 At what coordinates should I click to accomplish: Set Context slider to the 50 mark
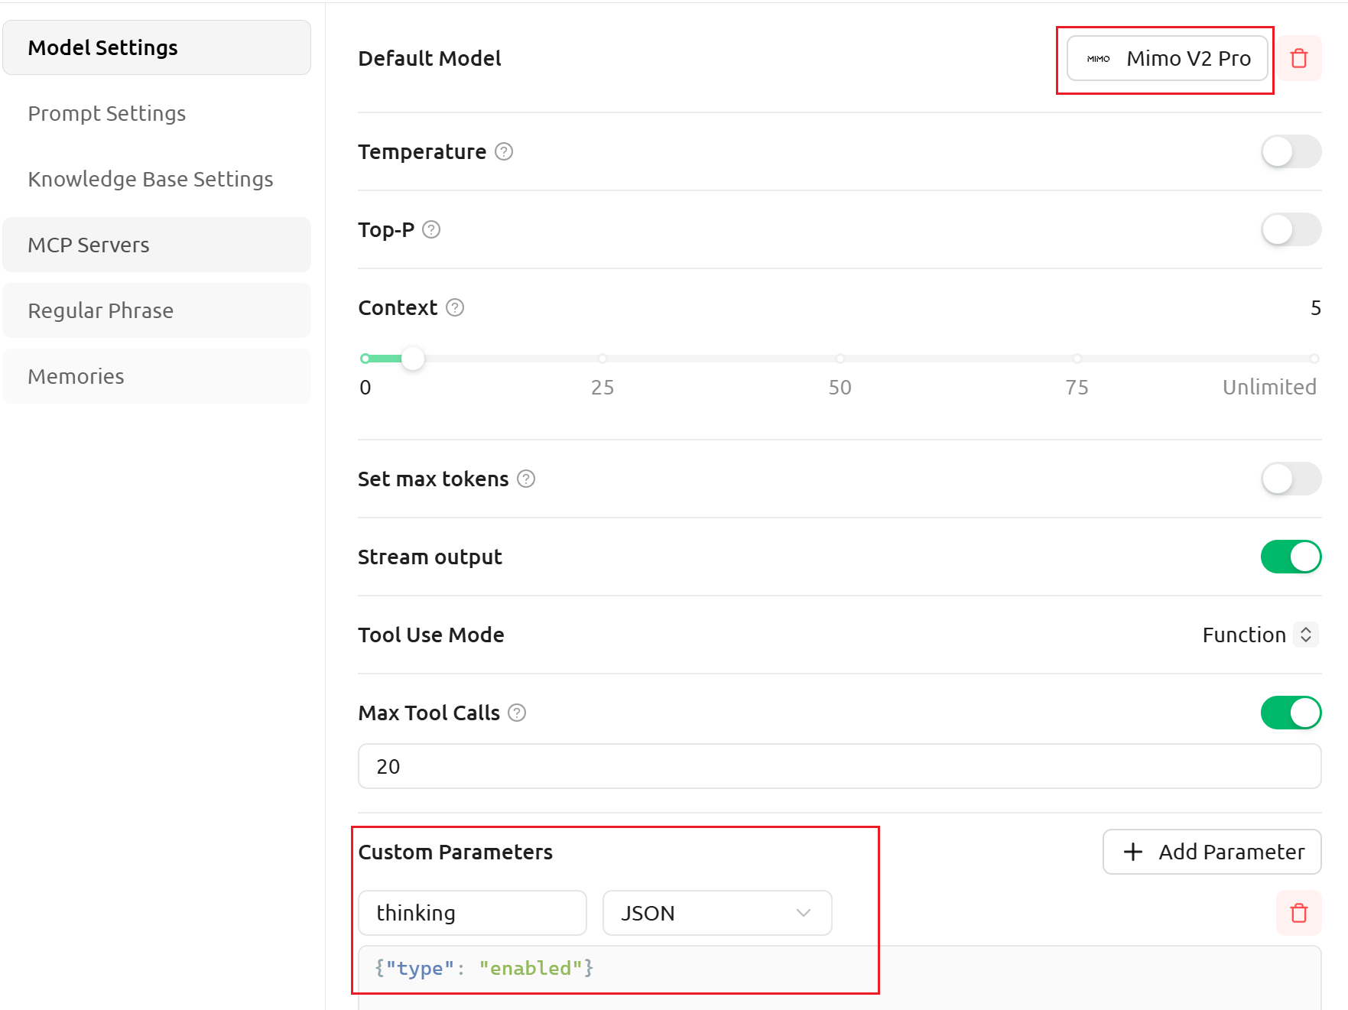(840, 358)
